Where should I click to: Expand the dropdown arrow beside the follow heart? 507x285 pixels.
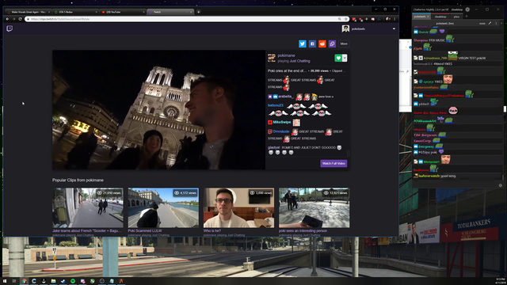pos(345,58)
